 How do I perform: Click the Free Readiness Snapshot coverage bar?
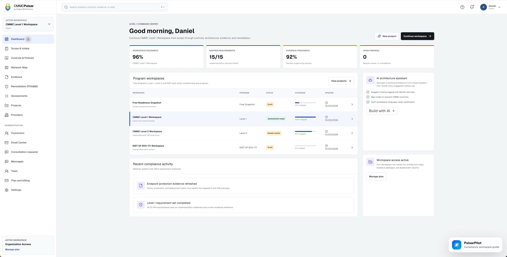point(305,103)
